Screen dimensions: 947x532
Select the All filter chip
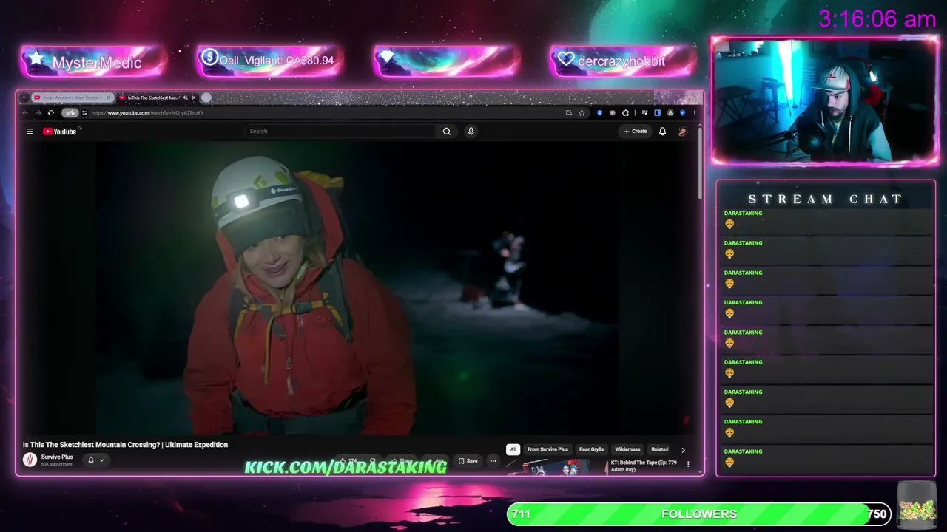point(513,449)
